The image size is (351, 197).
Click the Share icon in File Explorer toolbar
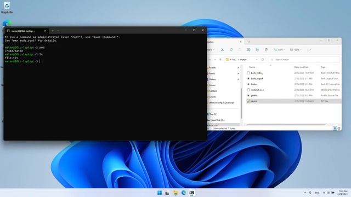tap(257, 50)
